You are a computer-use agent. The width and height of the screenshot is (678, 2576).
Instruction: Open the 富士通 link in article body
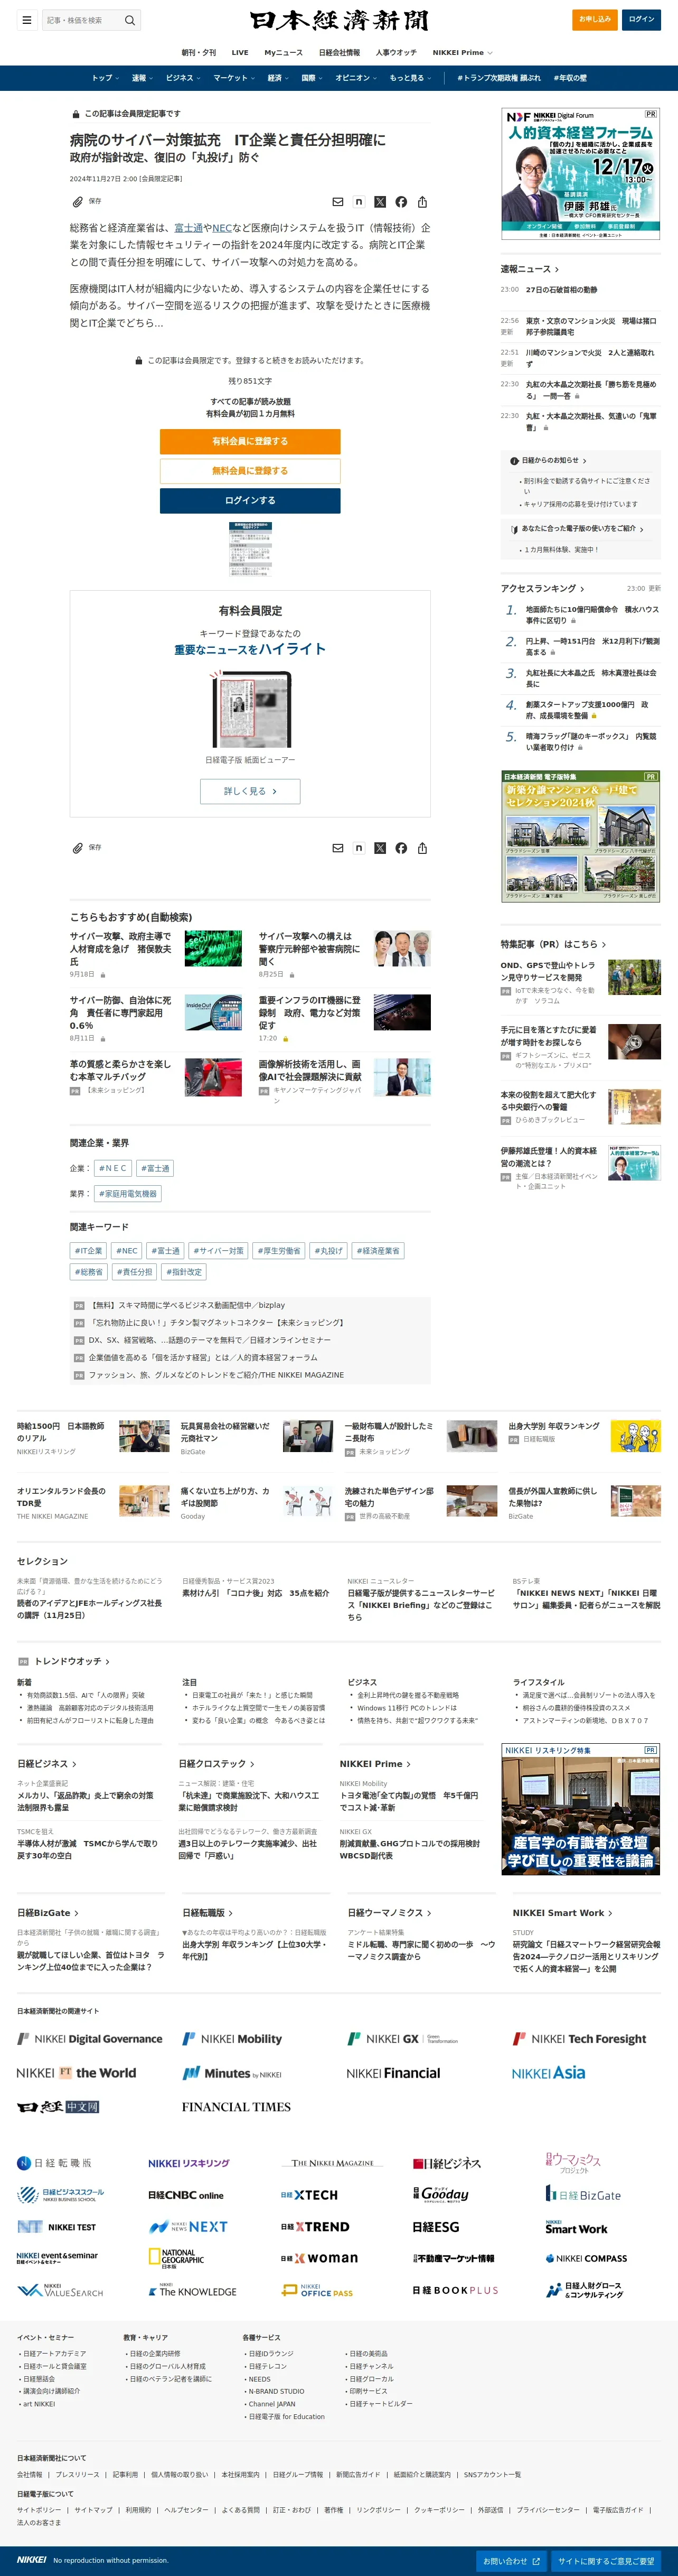(x=188, y=228)
